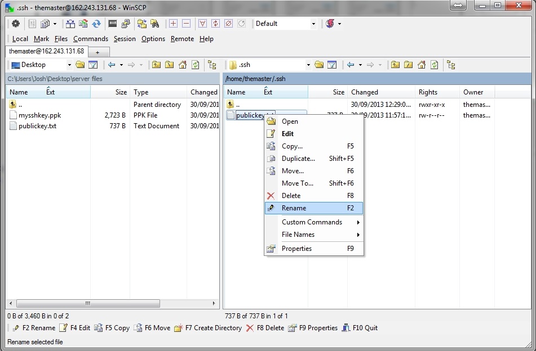
Task: Go to local panel parent directory icon
Action: click(156, 65)
